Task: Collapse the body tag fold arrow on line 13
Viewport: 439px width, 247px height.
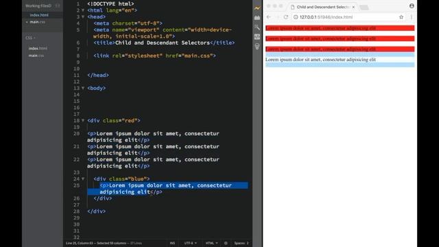Action: pos(83,88)
